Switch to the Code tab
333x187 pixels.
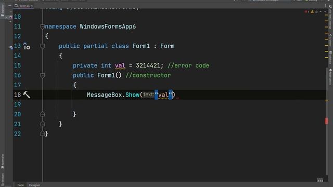[21, 185]
